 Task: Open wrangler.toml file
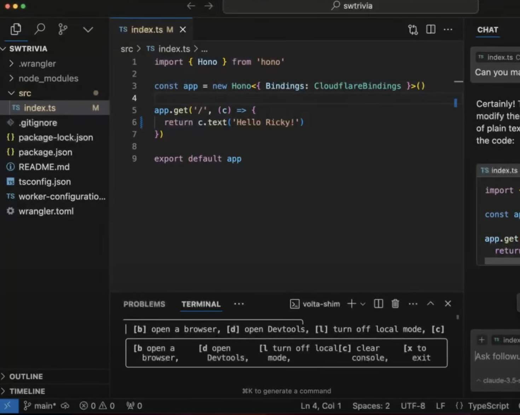(46, 211)
